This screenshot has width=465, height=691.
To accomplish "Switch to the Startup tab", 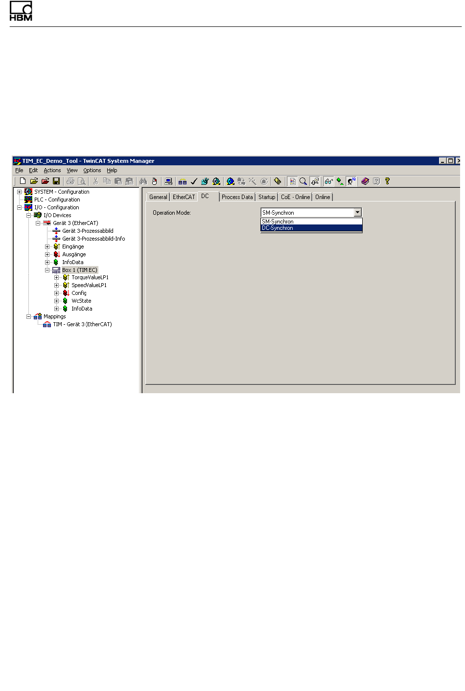I will (267, 197).
